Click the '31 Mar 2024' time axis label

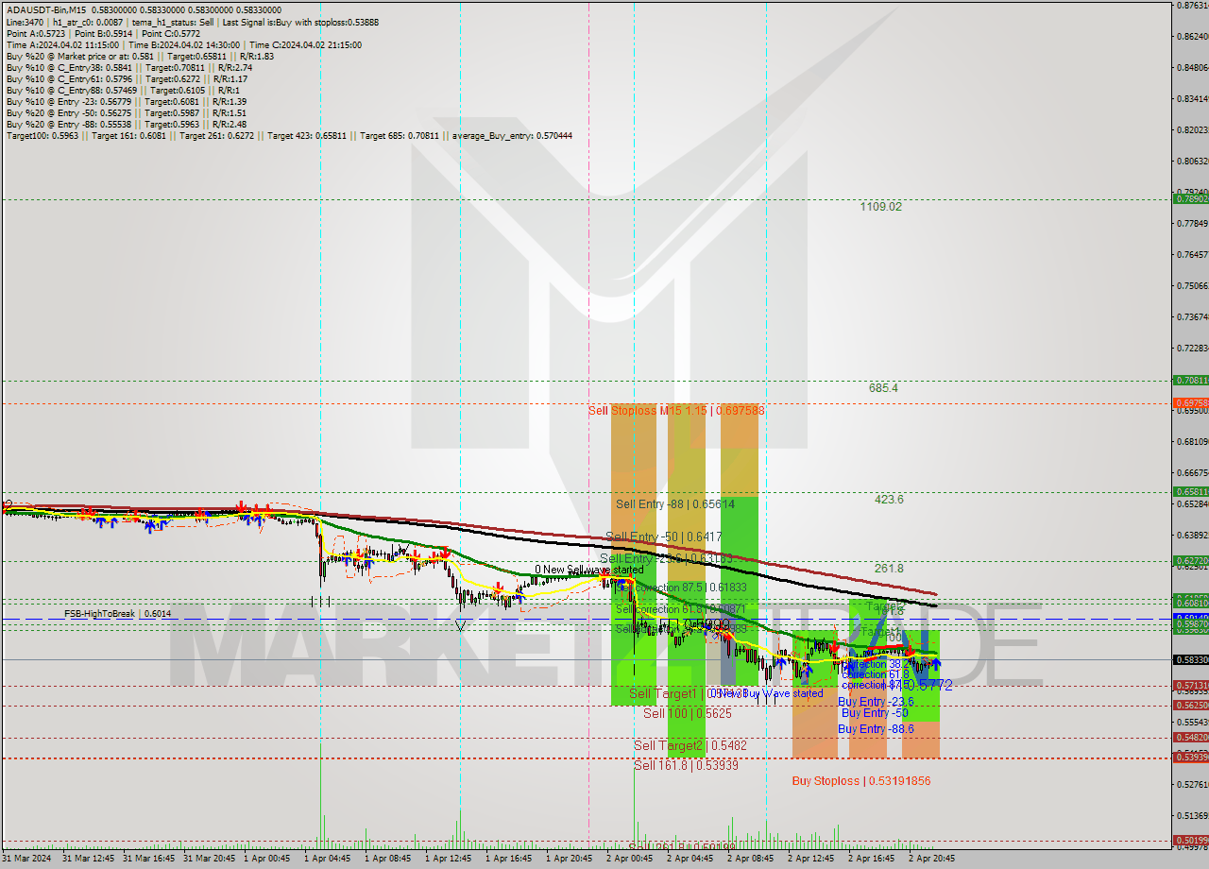26,859
